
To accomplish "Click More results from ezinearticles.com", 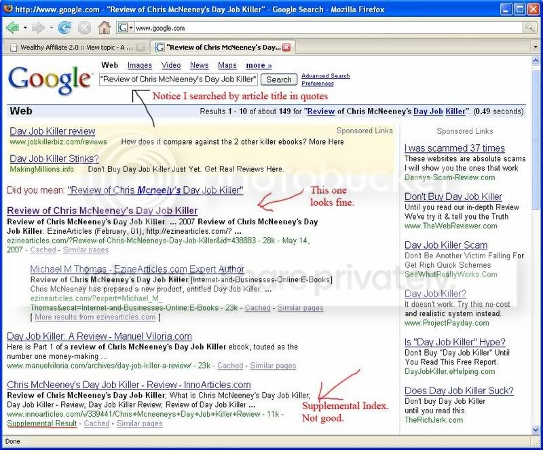I will 95,317.
